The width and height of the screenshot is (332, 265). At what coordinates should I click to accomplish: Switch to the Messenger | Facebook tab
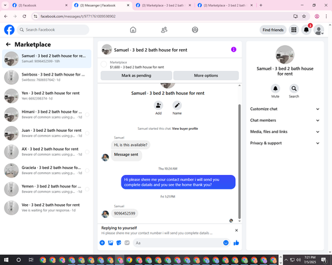click(x=102, y=5)
